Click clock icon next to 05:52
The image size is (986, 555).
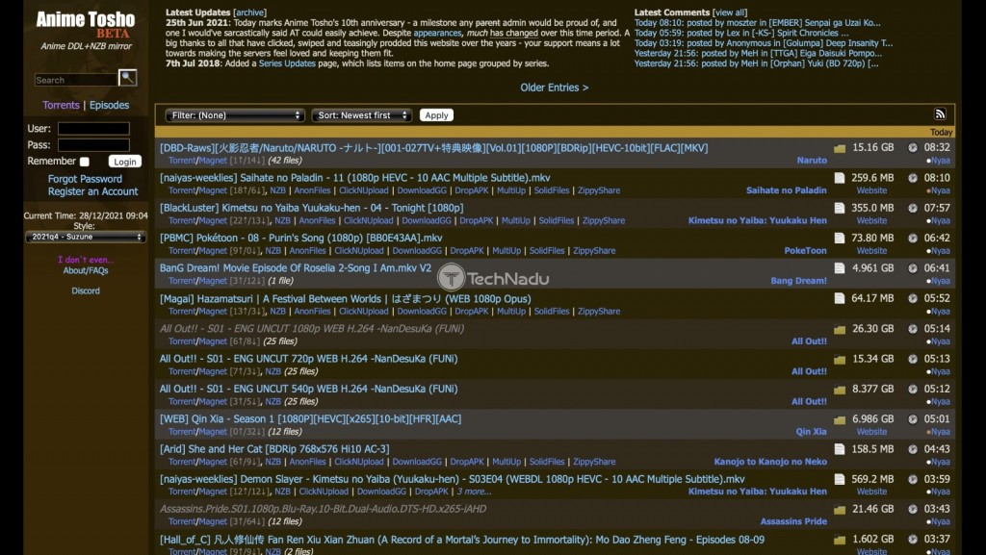tap(913, 298)
